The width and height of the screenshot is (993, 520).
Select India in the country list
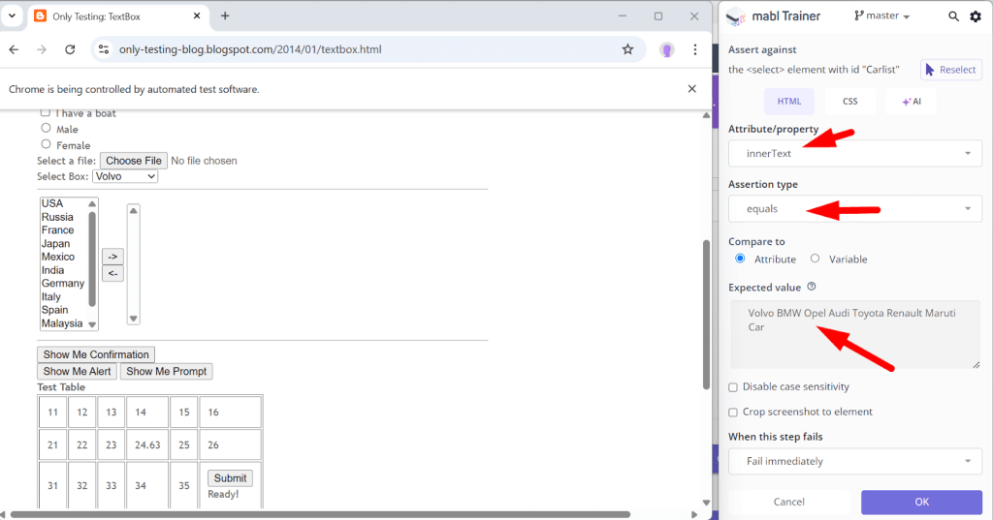pos(52,270)
